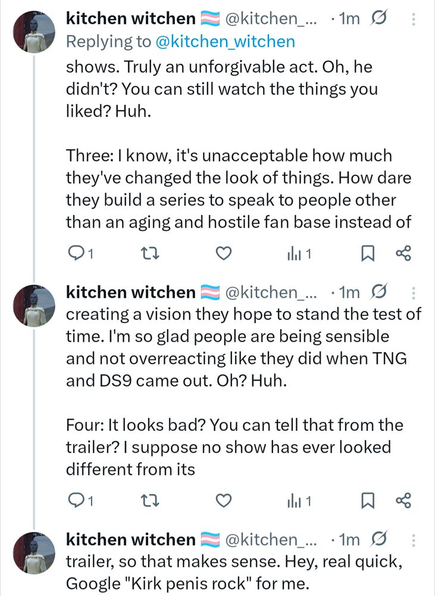The width and height of the screenshot is (435, 596).
Task: Bookmark the first tweet in thread
Action: 367,254
